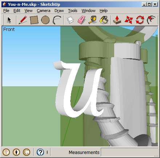The image size is (160, 158).
Task: Activate the Rotate tool
Action: point(140,20)
